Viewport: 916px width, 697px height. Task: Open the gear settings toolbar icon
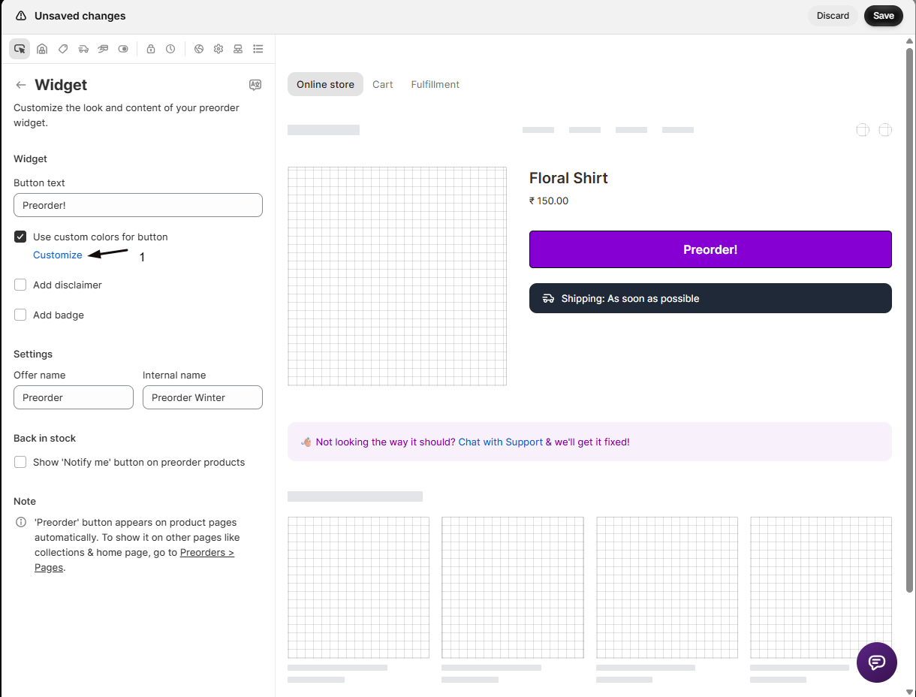coord(218,49)
